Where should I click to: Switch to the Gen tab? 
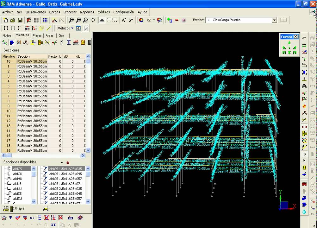[x=61, y=35]
